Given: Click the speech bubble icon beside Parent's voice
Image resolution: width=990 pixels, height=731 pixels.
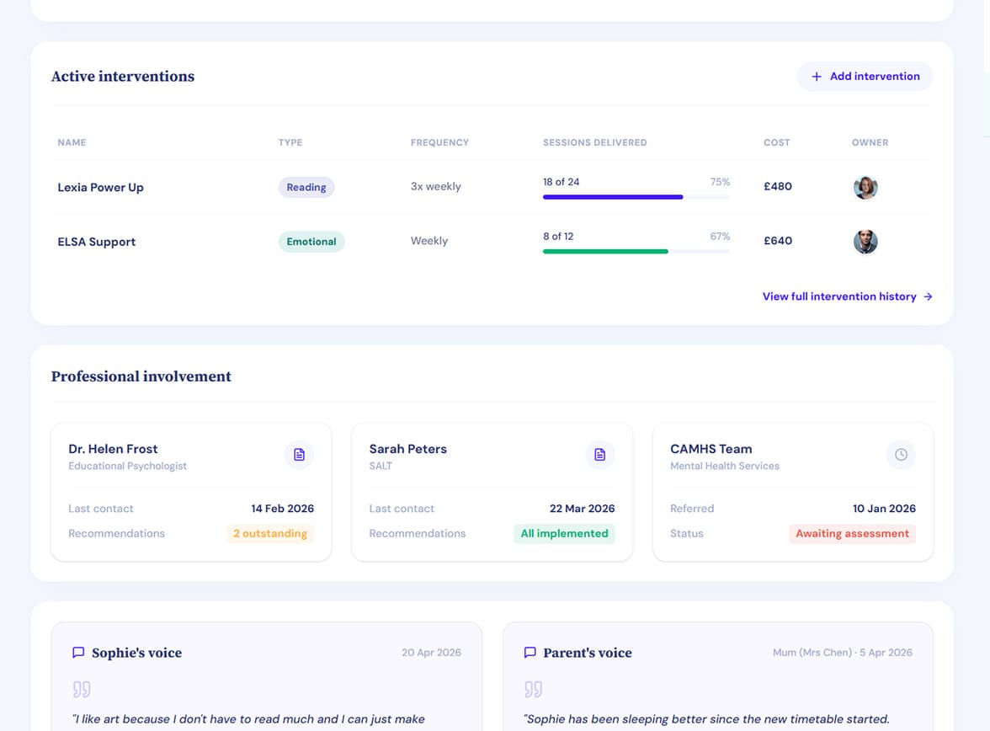Looking at the screenshot, I should 530,653.
